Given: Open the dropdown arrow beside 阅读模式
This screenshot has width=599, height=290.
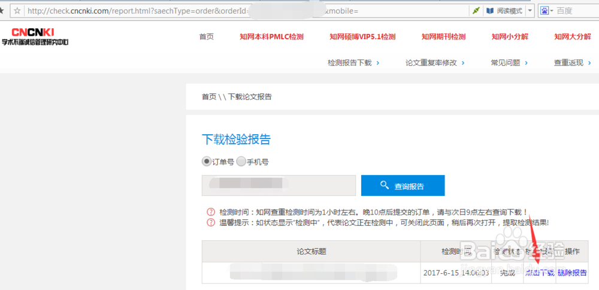Looking at the screenshot, I should coord(530,11).
